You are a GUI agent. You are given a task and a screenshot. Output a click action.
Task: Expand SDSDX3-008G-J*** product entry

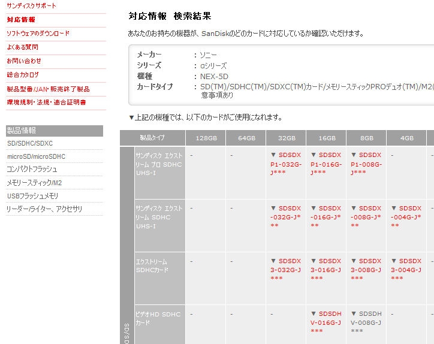pos(366,270)
